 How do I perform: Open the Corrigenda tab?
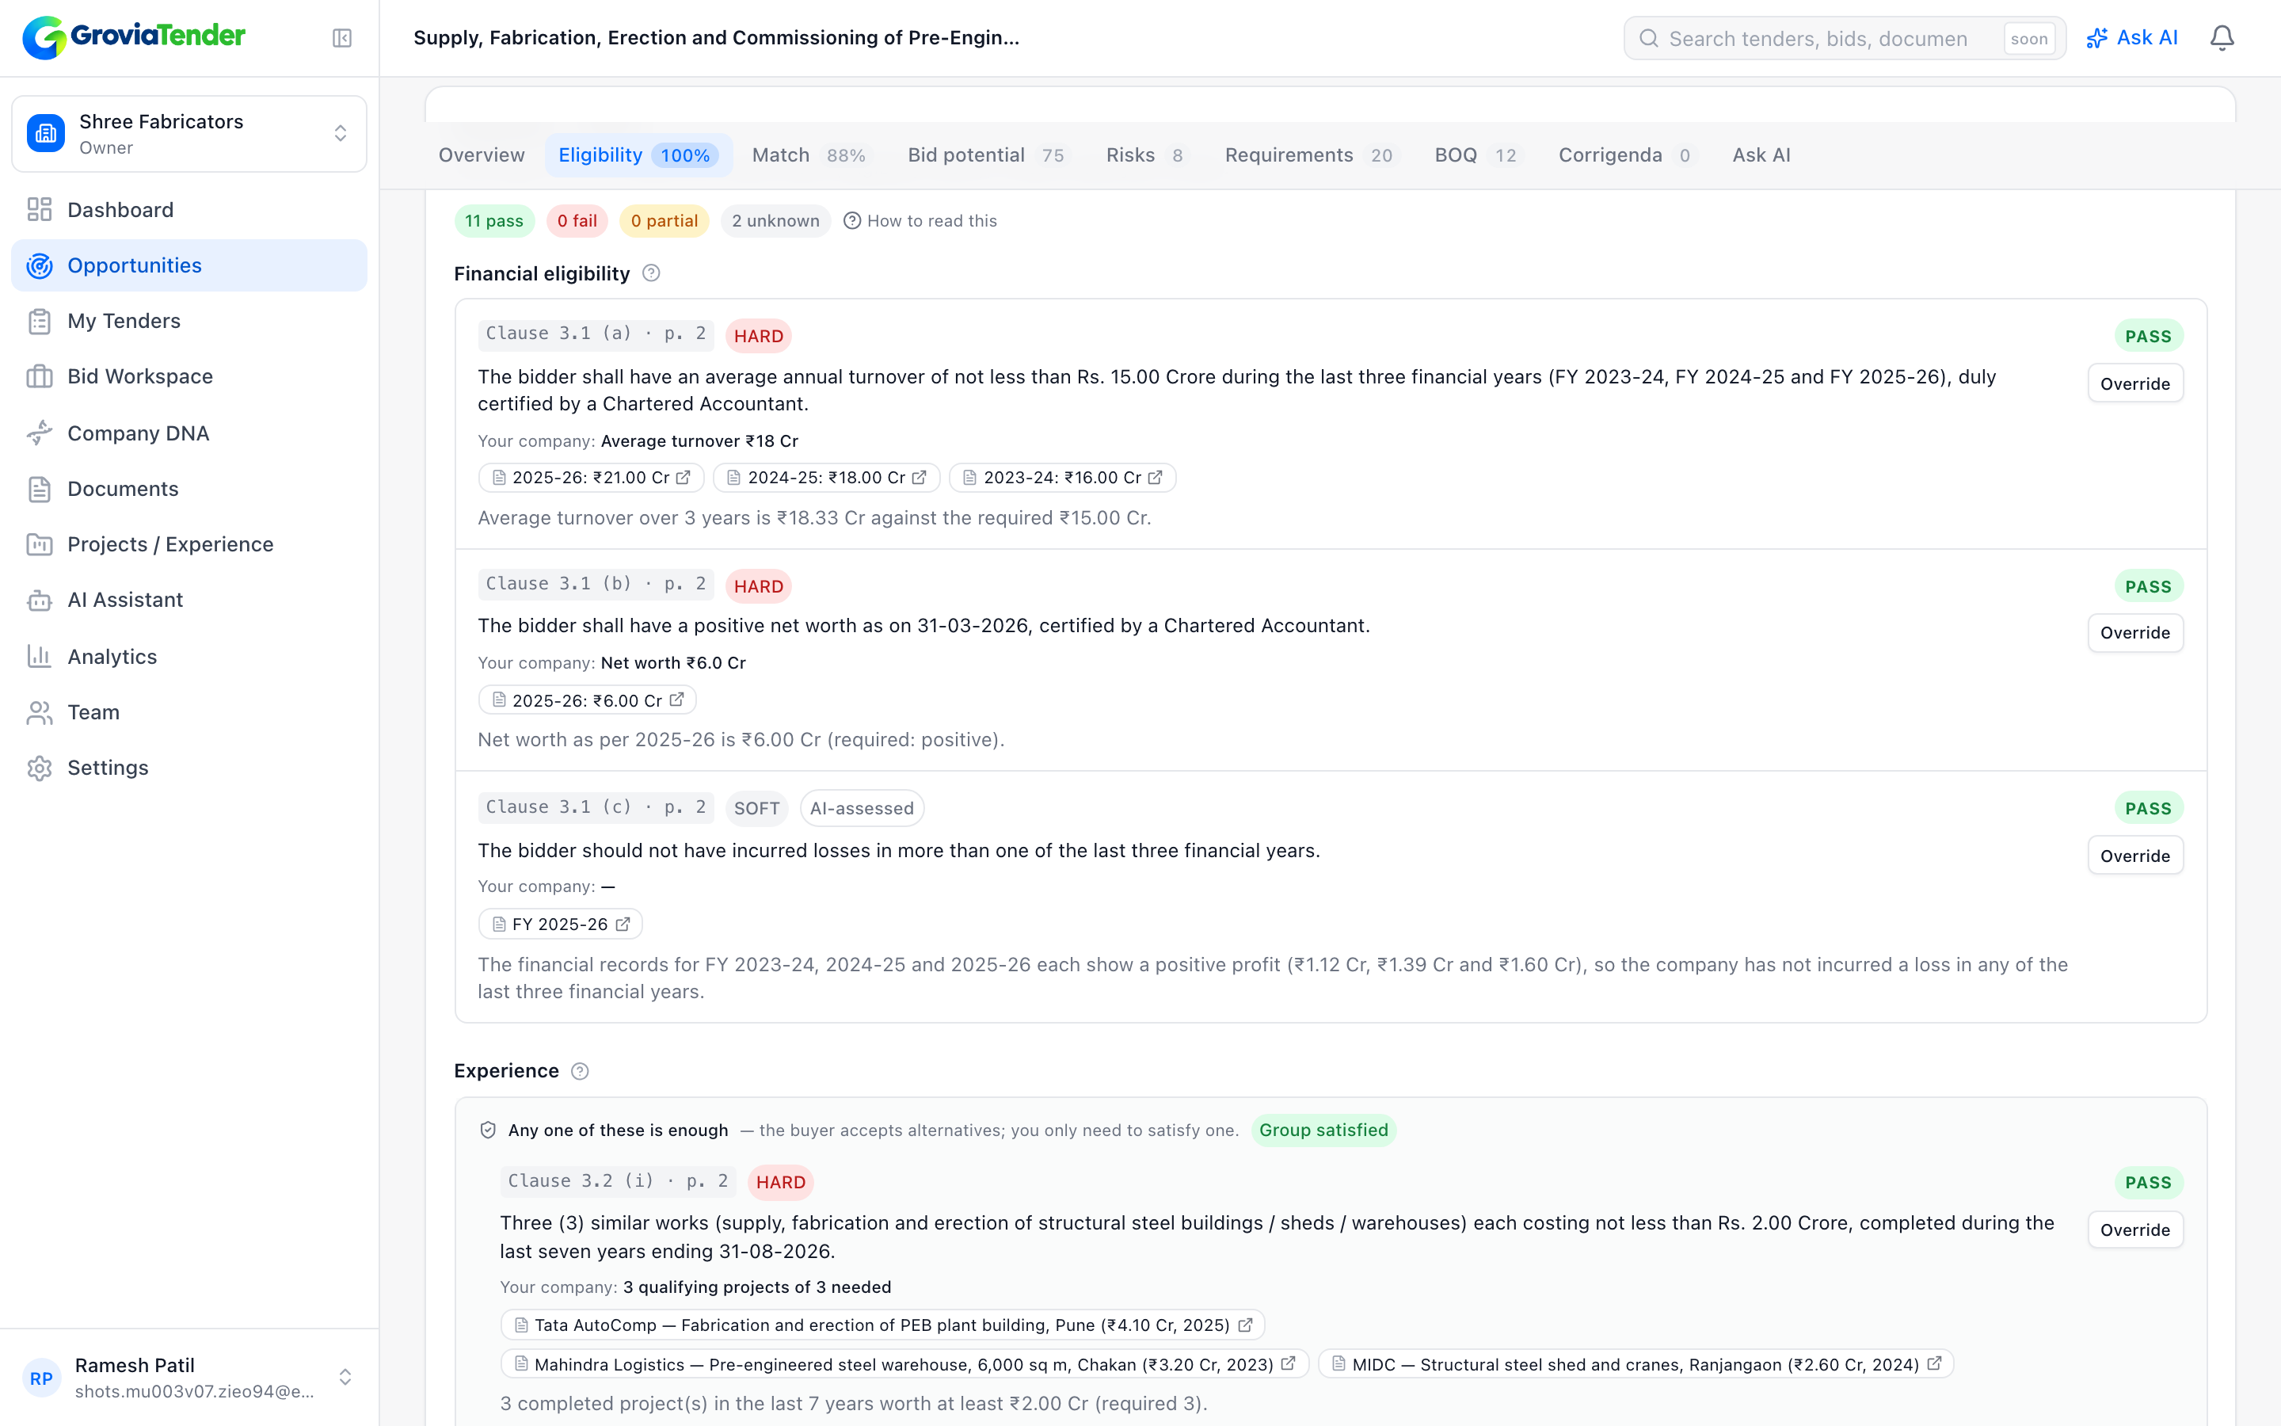[1625, 155]
